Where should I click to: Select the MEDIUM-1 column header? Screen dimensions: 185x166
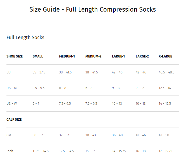pos(67,56)
